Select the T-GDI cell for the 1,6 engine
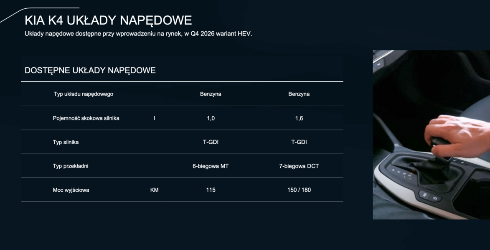490x250 pixels. [x=299, y=142]
